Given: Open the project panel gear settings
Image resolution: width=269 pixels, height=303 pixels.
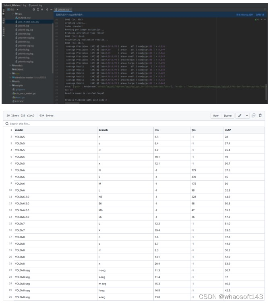Looking at the screenshot, I should (47, 10).
